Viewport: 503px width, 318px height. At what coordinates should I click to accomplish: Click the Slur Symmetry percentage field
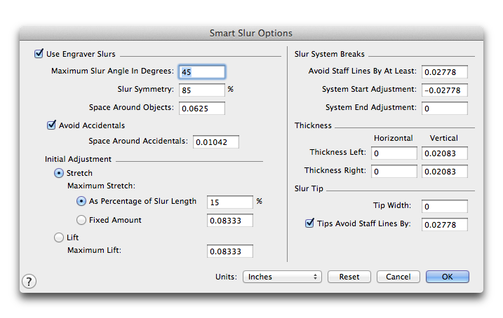tap(202, 90)
